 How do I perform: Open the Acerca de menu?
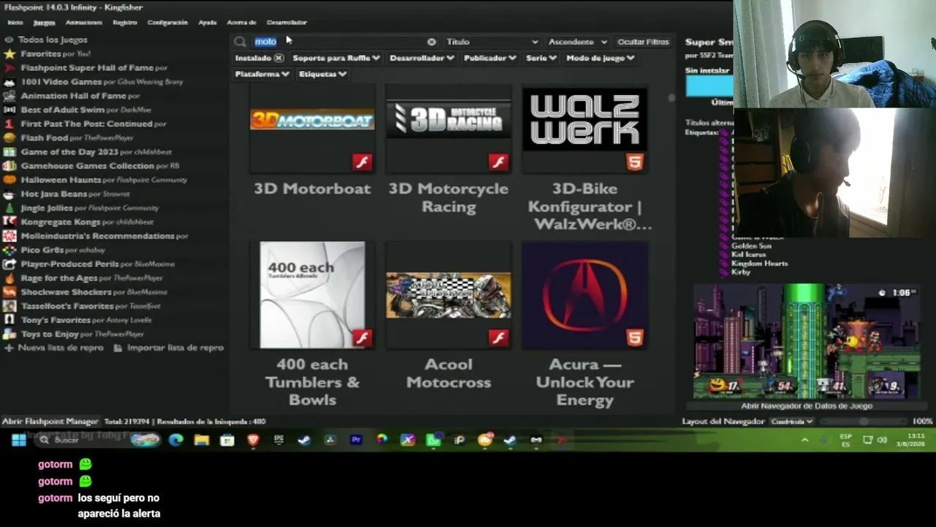241,23
